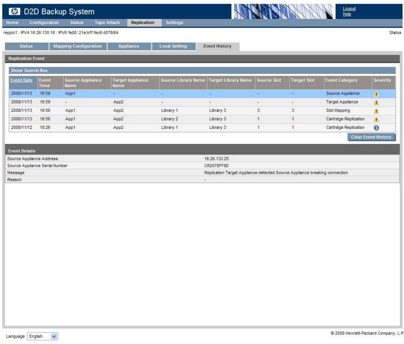This screenshot has width=404, height=344.
Task: Click the HP logo icon in header
Action: tap(14, 11)
